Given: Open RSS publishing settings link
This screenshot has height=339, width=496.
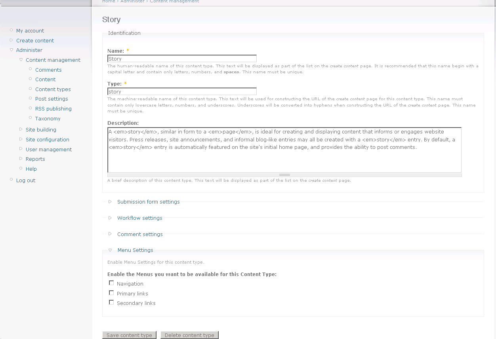Looking at the screenshot, I should click(x=53, y=109).
